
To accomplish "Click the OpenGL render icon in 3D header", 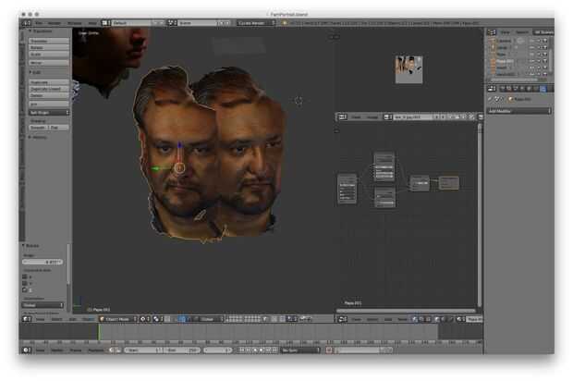I will click(x=302, y=319).
